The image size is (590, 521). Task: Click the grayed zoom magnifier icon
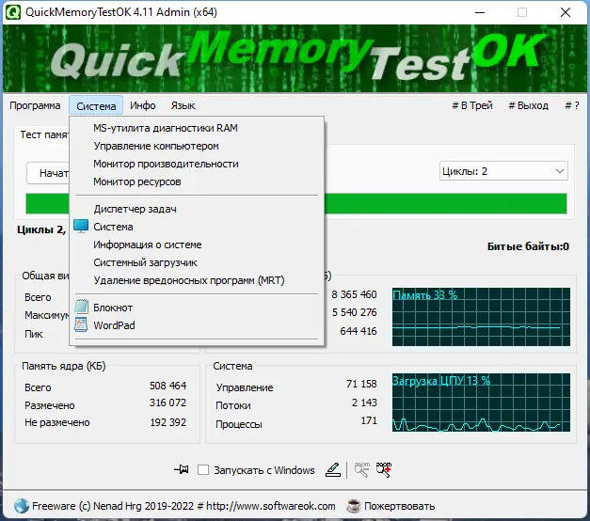(x=362, y=470)
